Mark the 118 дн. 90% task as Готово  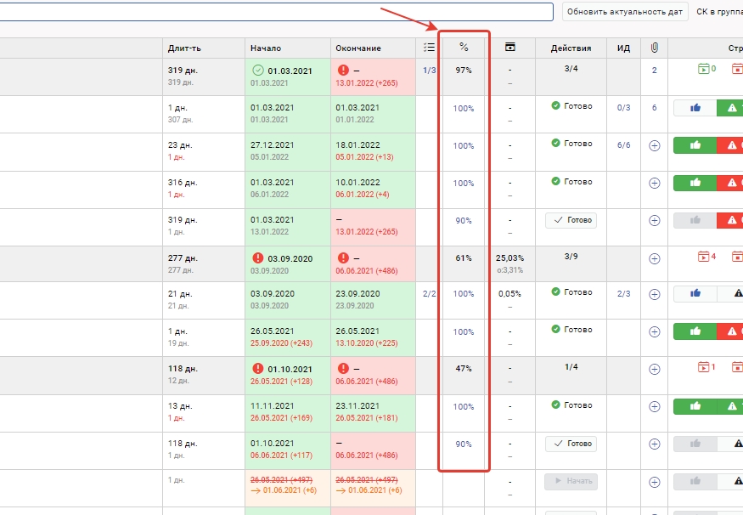[x=571, y=444]
